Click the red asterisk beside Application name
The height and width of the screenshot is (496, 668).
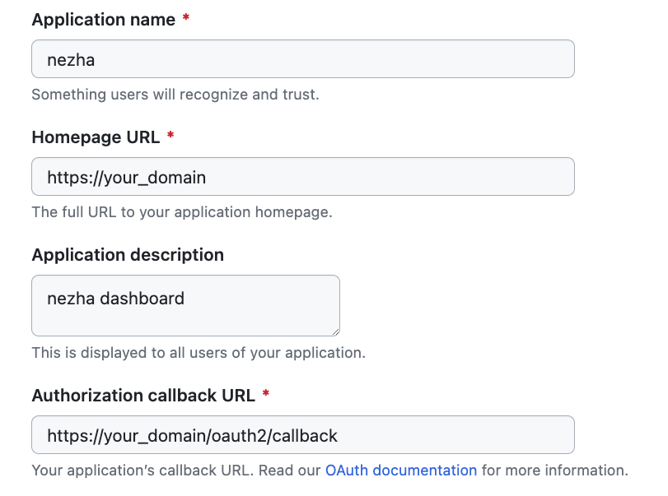(186, 19)
